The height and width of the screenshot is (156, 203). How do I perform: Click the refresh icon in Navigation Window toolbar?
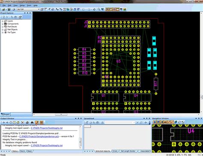179,122
